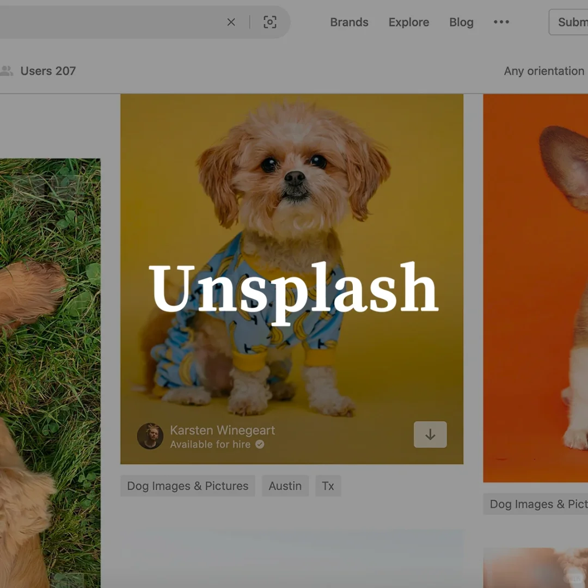The width and height of the screenshot is (588, 588).
Task: Open the dog on grass photo
Action: tap(50, 373)
